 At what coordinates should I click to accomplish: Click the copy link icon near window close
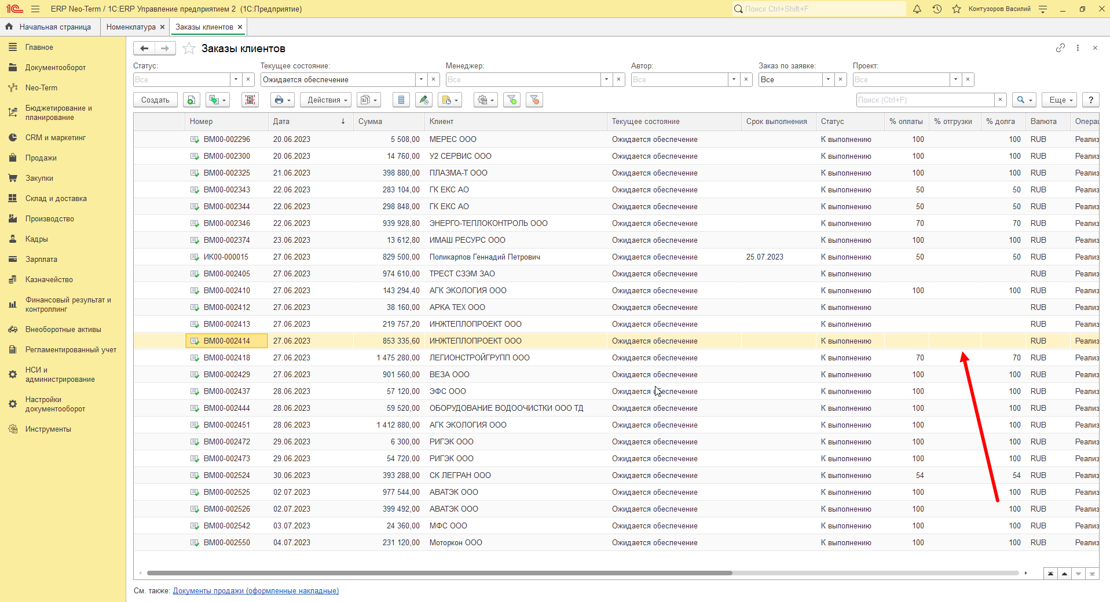[1060, 48]
